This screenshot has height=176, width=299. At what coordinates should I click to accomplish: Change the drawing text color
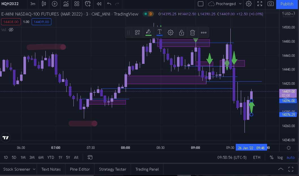[x=160, y=32]
